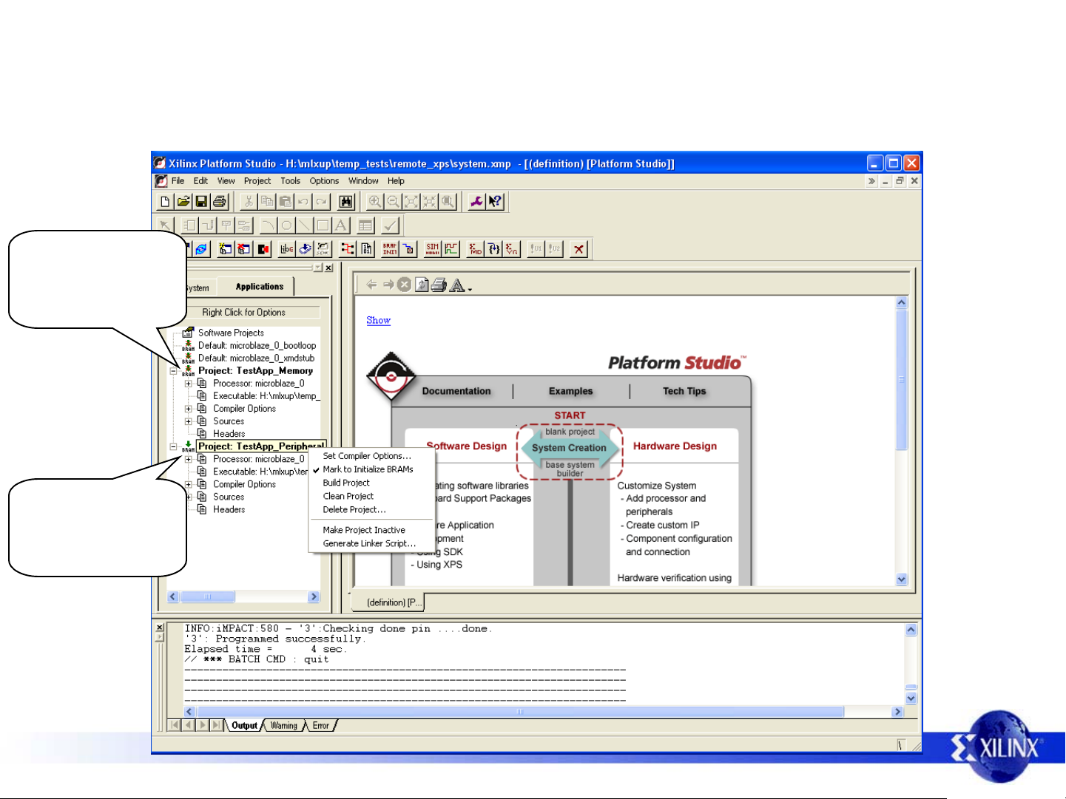Open the Tools menu
The height and width of the screenshot is (799, 1066).
pyautogui.click(x=291, y=181)
